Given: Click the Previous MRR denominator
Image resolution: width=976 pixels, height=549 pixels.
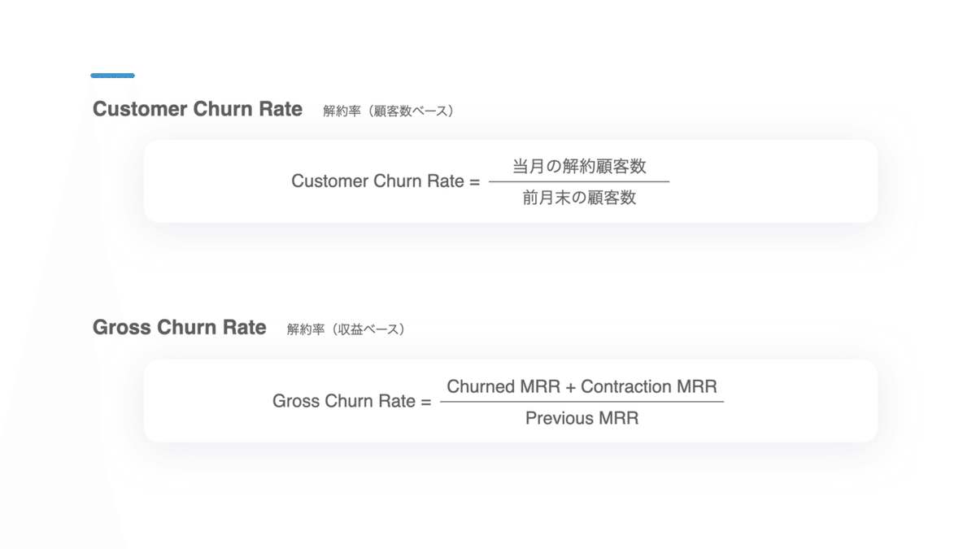Looking at the screenshot, I should [582, 418].
